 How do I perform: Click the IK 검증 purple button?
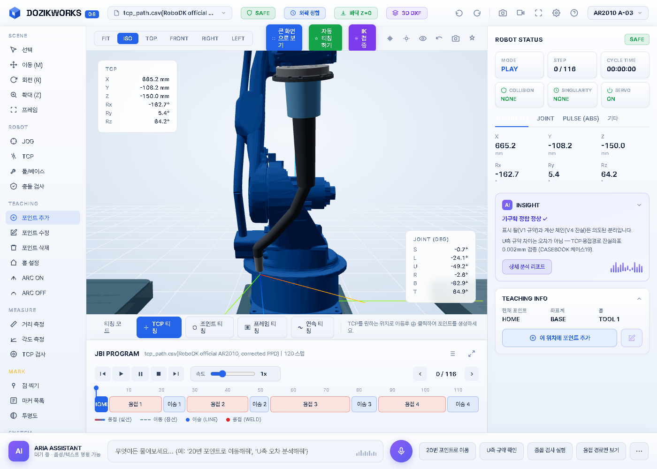click(362, 38)
